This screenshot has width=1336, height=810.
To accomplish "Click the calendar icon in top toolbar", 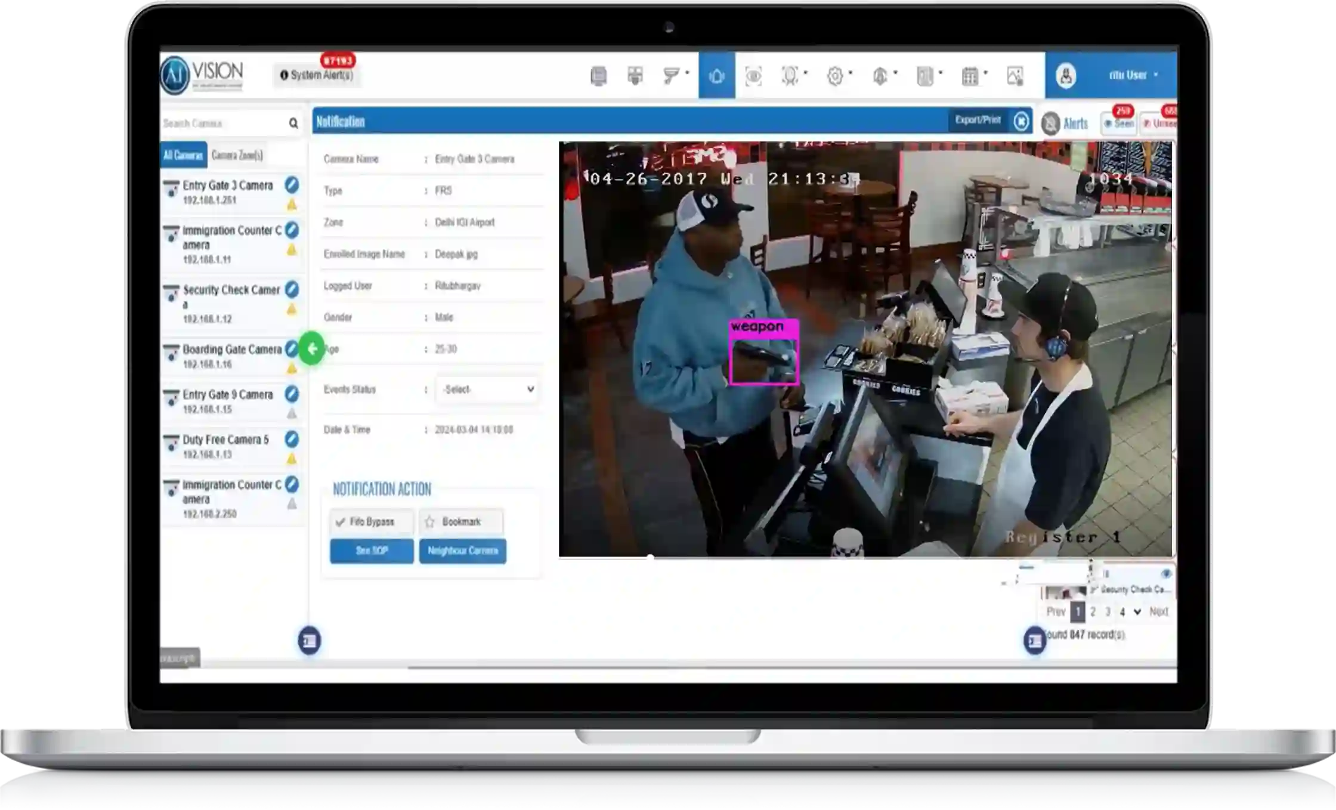I will pos(970,76).
